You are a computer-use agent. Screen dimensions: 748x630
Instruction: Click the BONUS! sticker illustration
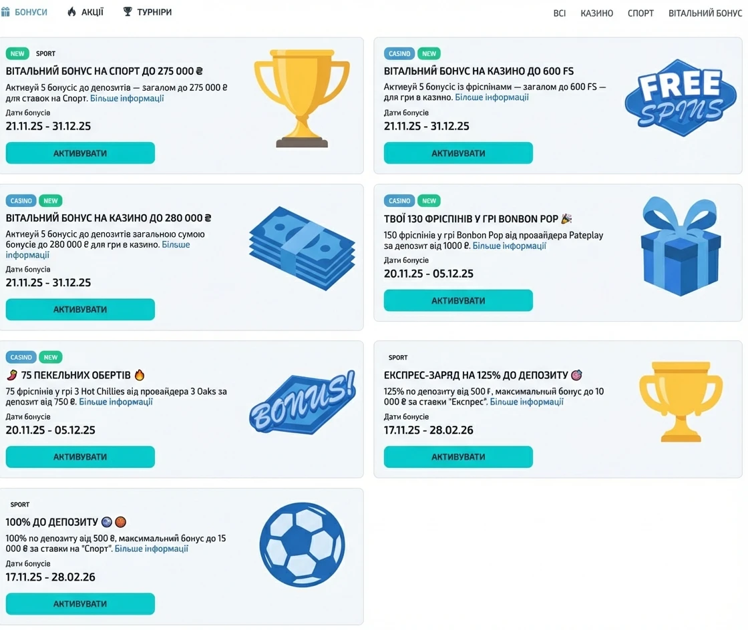coord(302,402)
